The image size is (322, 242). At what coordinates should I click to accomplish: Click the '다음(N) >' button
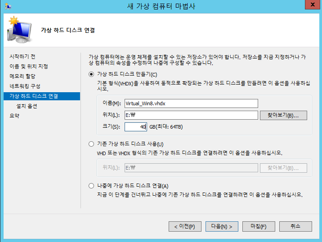pos(222,226)
